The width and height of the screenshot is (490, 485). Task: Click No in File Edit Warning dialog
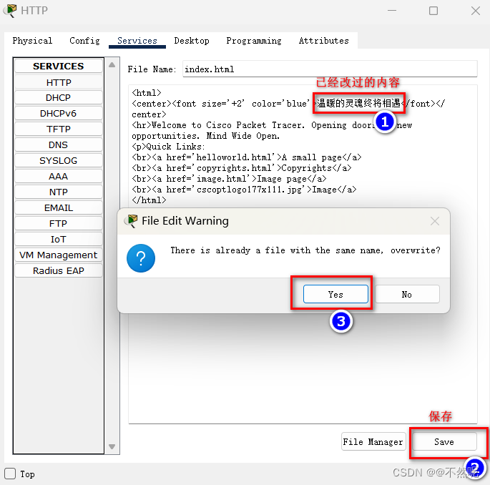407,294
